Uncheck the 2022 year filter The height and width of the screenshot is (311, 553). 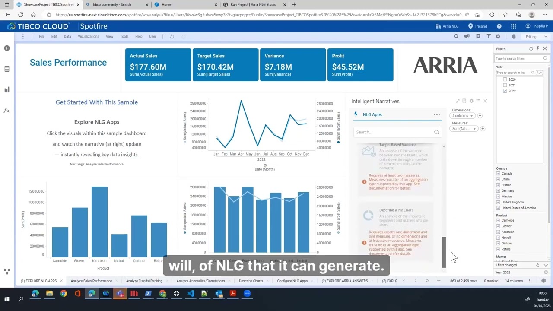click(505, 91)
